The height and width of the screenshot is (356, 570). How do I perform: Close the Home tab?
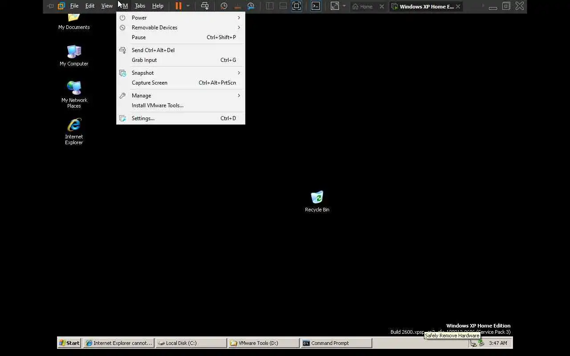click(x=382, y=6)
